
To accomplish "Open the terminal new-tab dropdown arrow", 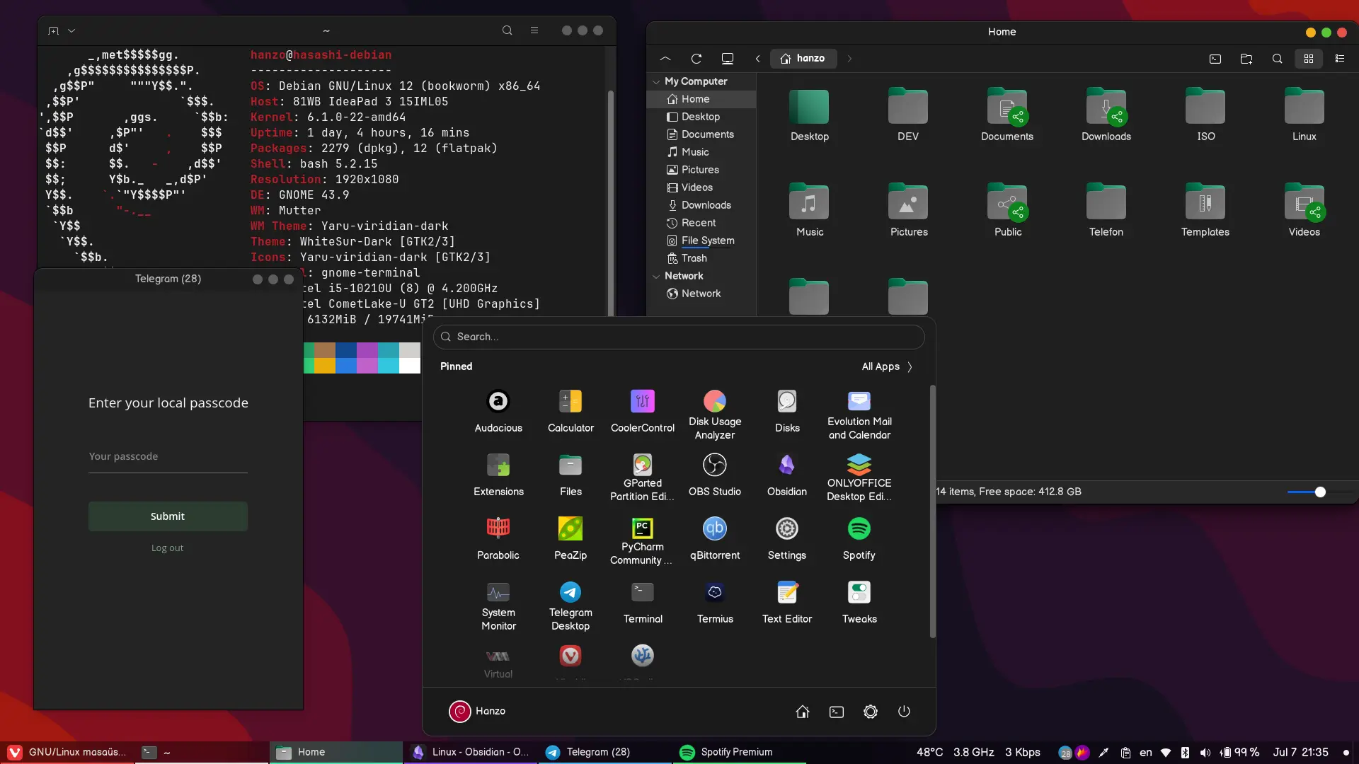I will click(71, 30).
